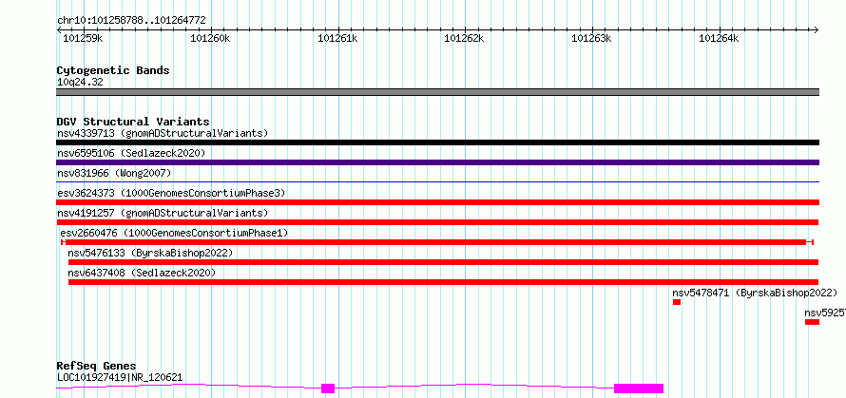Image resolution: width=846 pixels, height=398 pixels.
Task: Click the large magenta exon block
Action: [639, 389]
